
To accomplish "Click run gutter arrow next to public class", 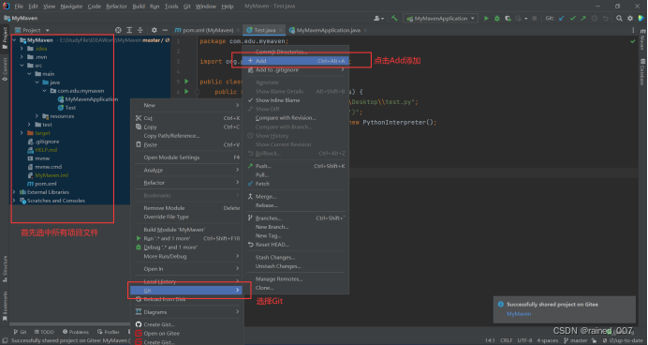I will pyautogui.click(x=186, y=82).
